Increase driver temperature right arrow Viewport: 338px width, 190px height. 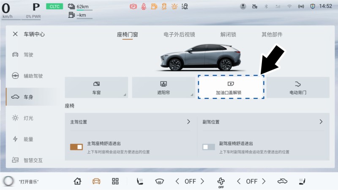(202, 181)
